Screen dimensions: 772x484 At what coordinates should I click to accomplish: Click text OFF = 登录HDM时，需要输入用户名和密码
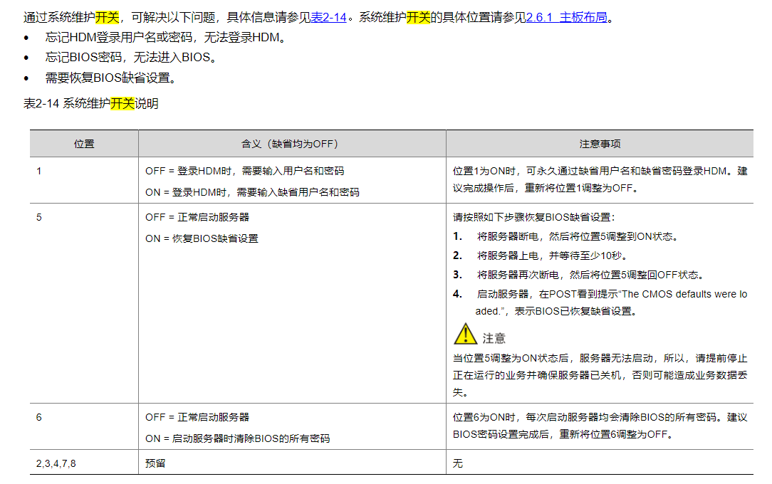[x=245, y=171]
